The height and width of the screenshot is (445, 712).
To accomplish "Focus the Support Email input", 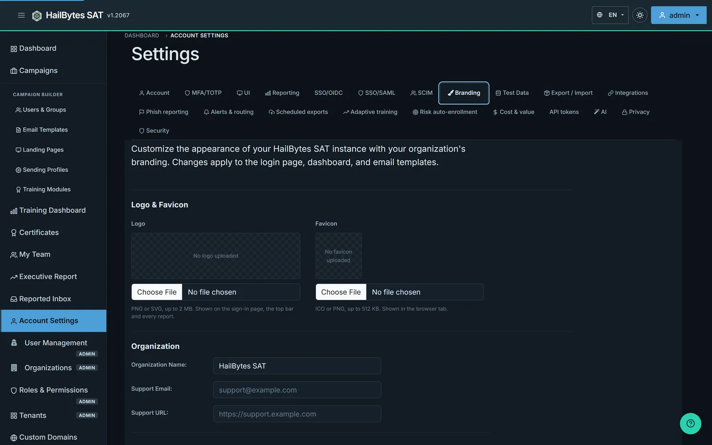I will (x=297, y=390).
